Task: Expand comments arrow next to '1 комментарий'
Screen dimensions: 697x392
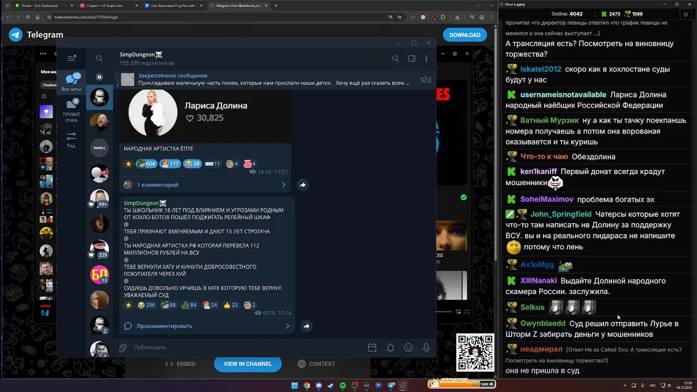Action: (283, 185)
